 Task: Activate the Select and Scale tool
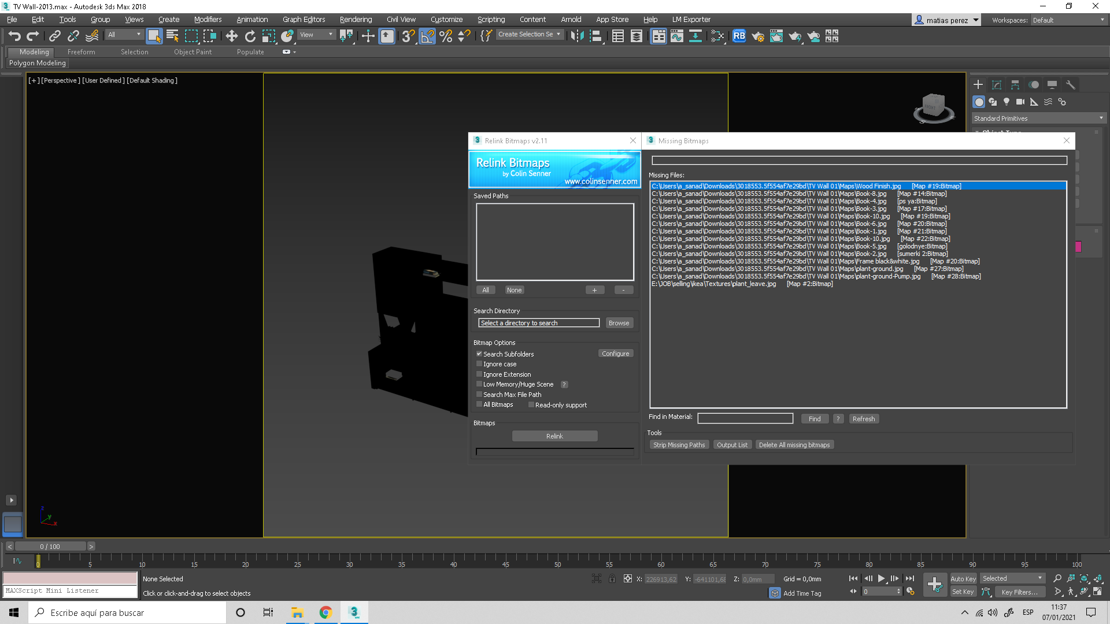coord(269,36)
